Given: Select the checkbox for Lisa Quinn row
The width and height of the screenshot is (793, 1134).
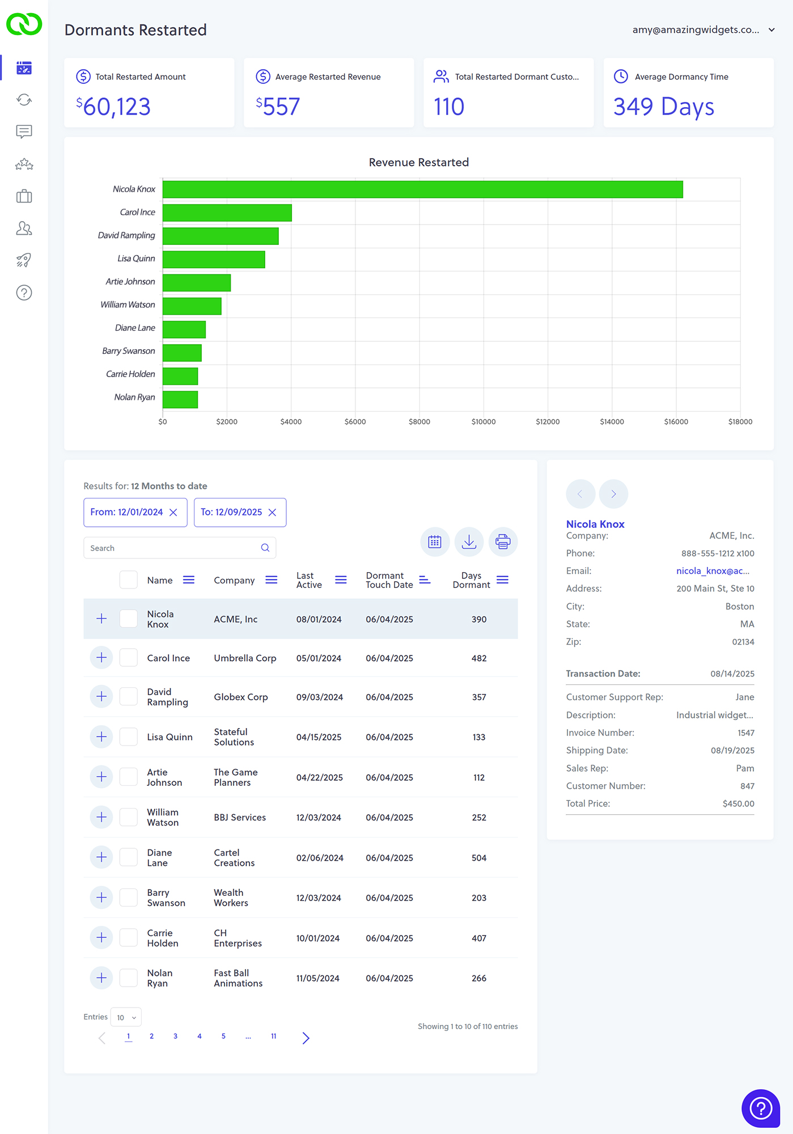Looking at the screenshot, I should pyautogui.click(x=129, y=737).
